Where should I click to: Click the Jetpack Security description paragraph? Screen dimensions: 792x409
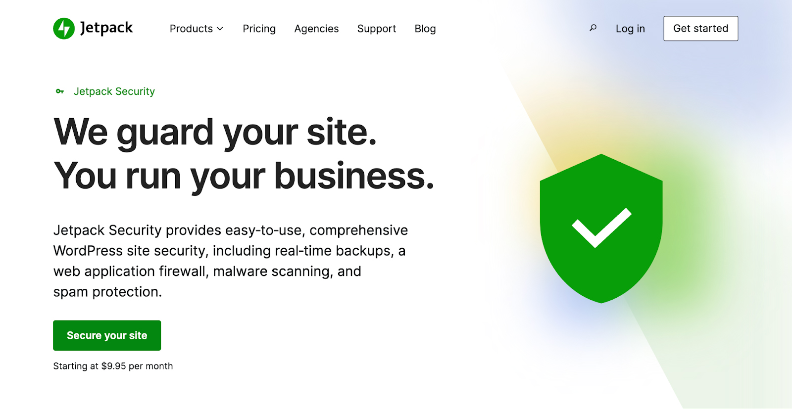[230, 261]
